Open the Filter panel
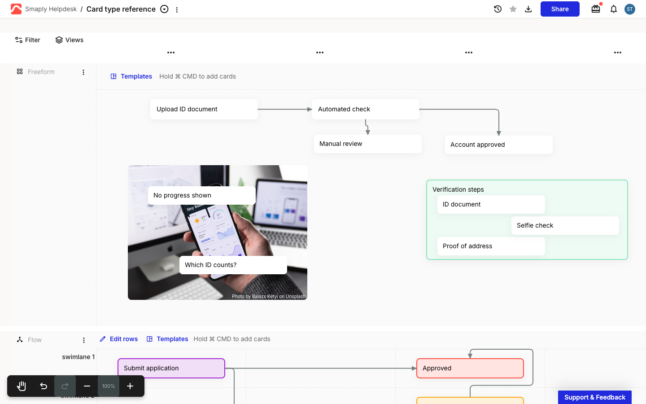 28,40
